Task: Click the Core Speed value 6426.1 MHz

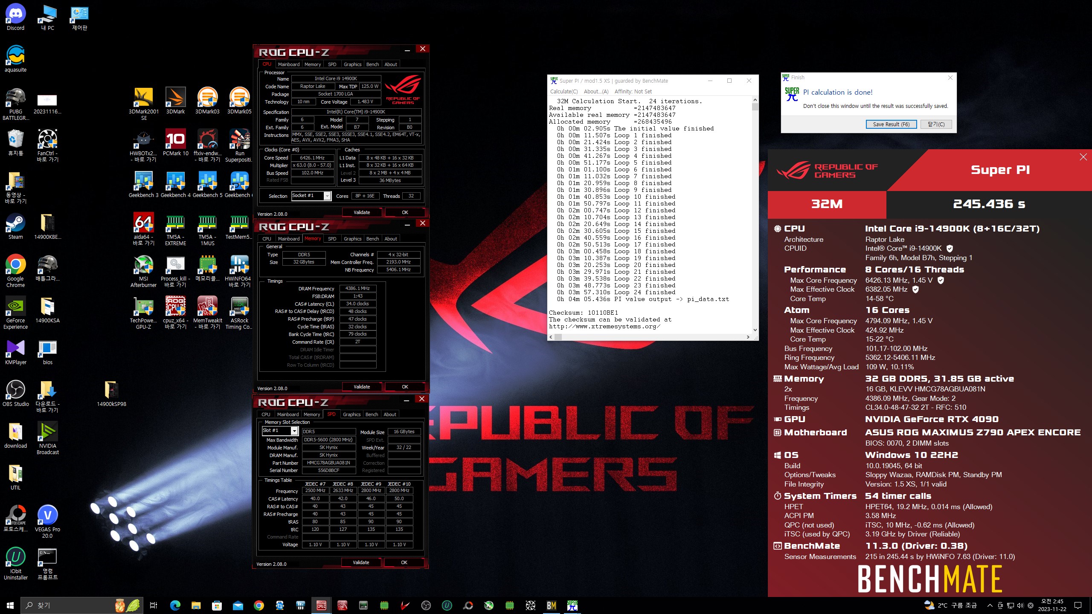Action: [x=313, y=158]
